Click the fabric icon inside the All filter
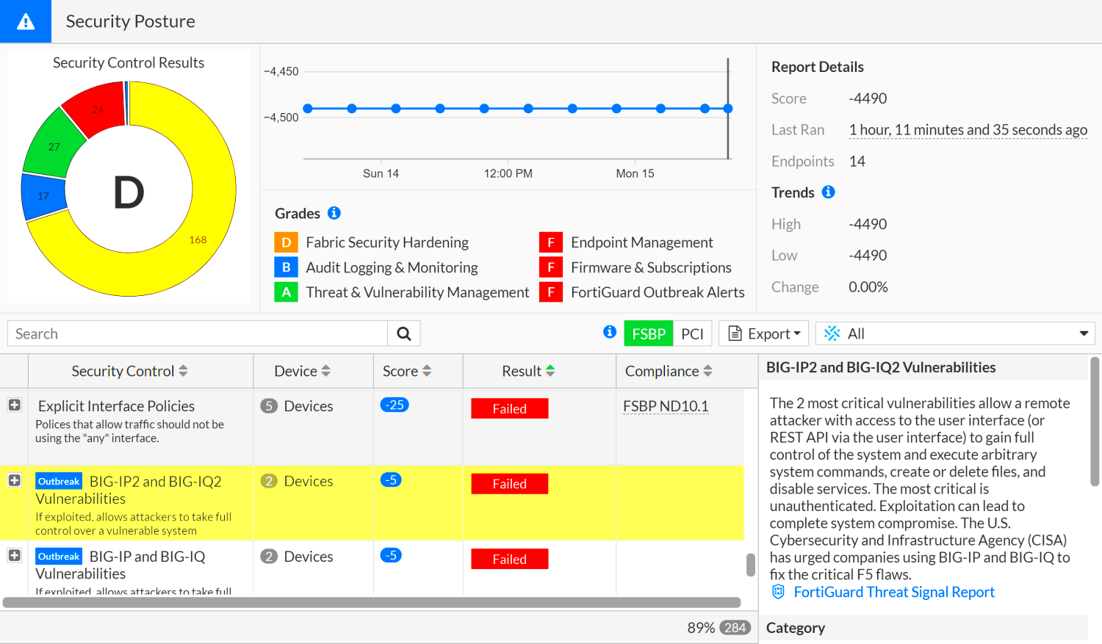1102x644 pixels. (831, 333)
